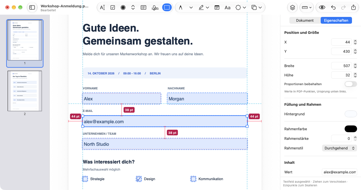Click the heading Gemeinsam gestalten.
The width and height of the screenshot is (361, 190).
[x=138, y=41]
